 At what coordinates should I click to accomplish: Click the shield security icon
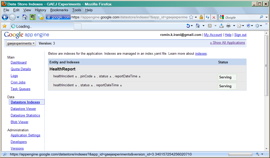coord(248,26)
